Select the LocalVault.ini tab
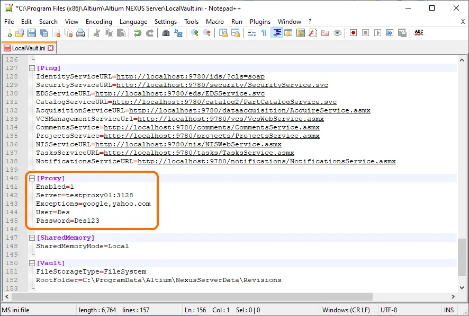Image resolution: width=469 pixels, height=316 pixels. click(x=29, y=48)
